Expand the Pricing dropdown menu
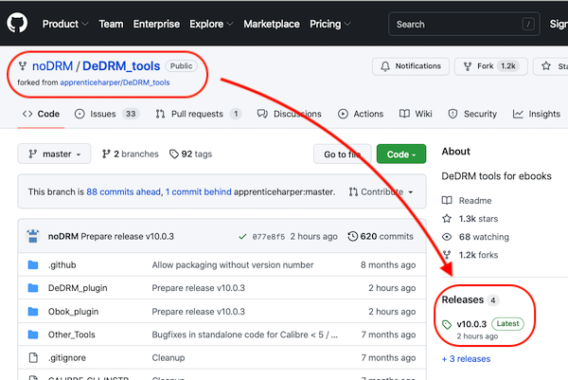568x380 pixels. pos(330,24)
